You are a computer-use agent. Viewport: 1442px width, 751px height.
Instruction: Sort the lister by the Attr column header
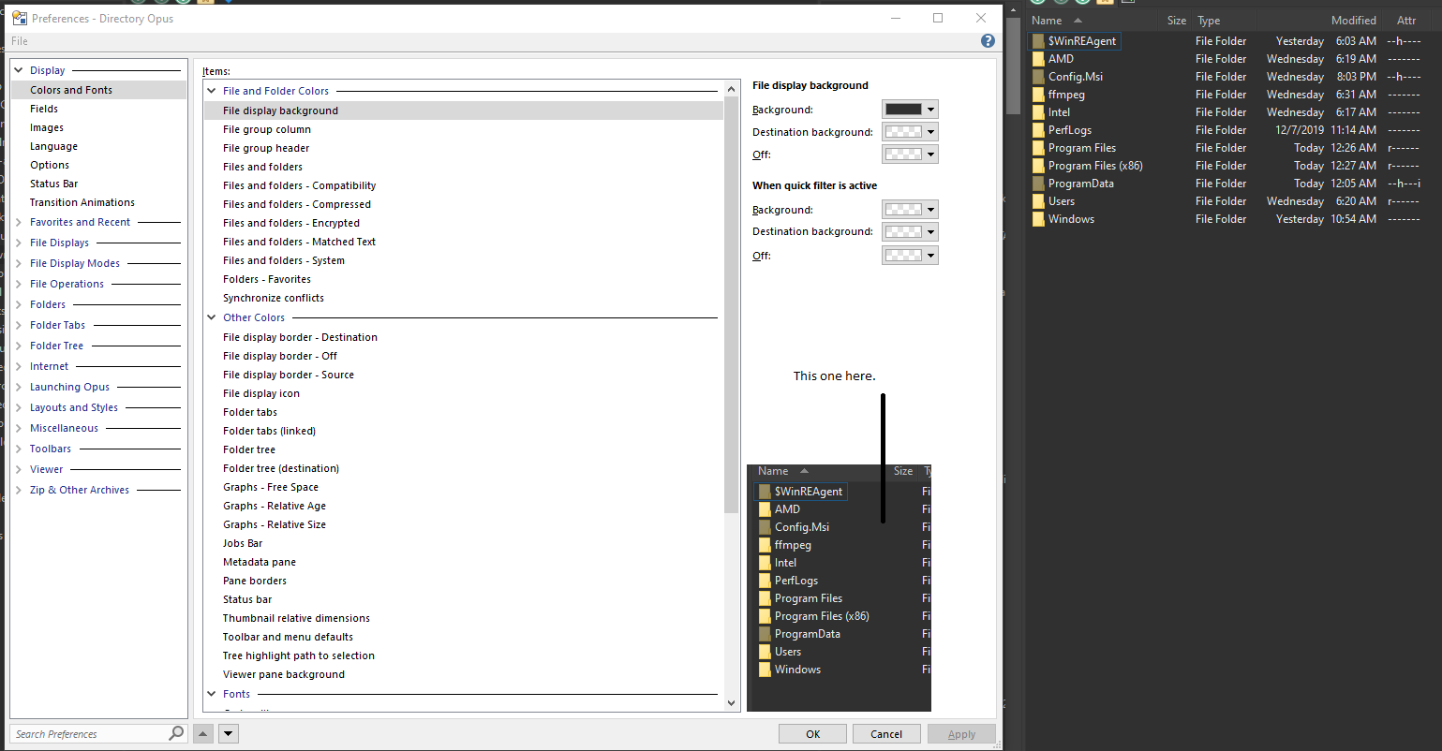tap(1406, 21)
